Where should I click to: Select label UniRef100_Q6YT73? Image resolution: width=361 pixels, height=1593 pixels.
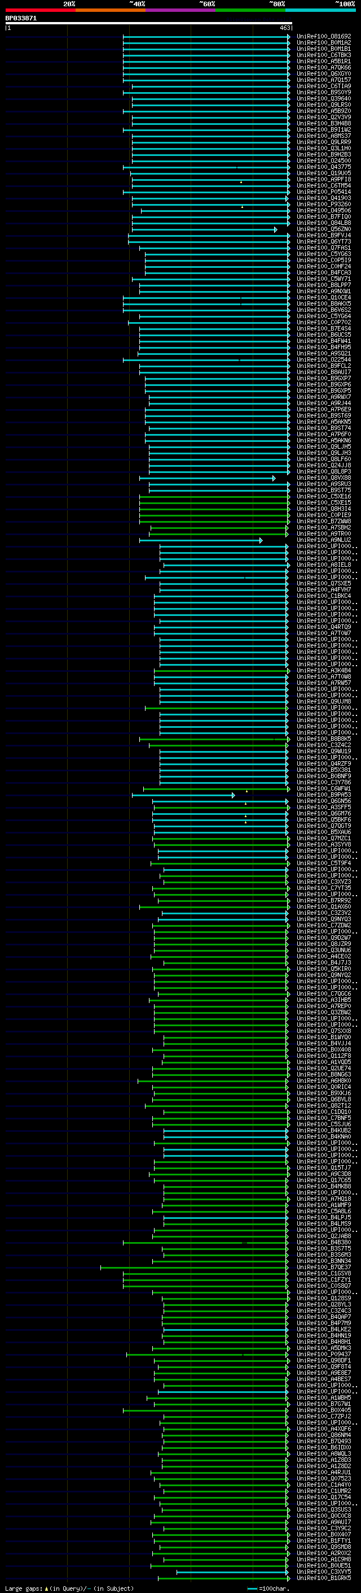coord(324,242)
